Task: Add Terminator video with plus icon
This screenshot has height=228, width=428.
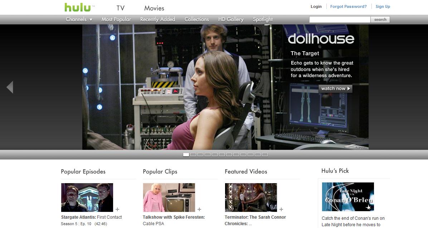Action: 281,209
